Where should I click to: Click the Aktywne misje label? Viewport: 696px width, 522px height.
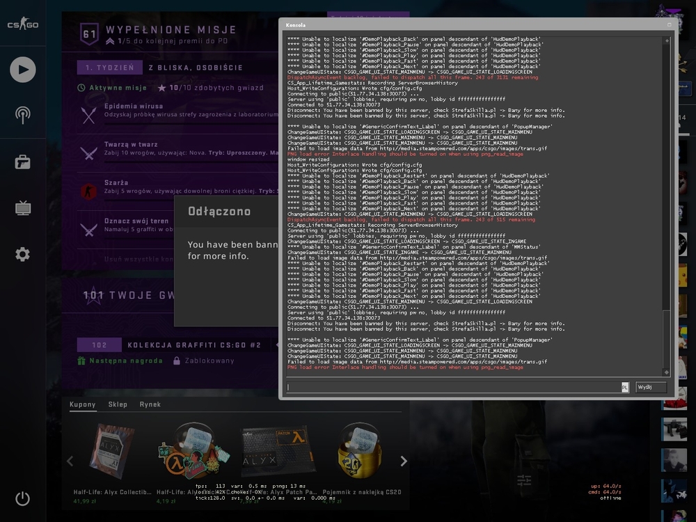point(118,88)
